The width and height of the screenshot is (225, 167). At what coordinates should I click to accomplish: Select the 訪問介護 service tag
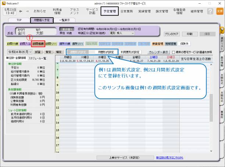(x=12, y=44)
